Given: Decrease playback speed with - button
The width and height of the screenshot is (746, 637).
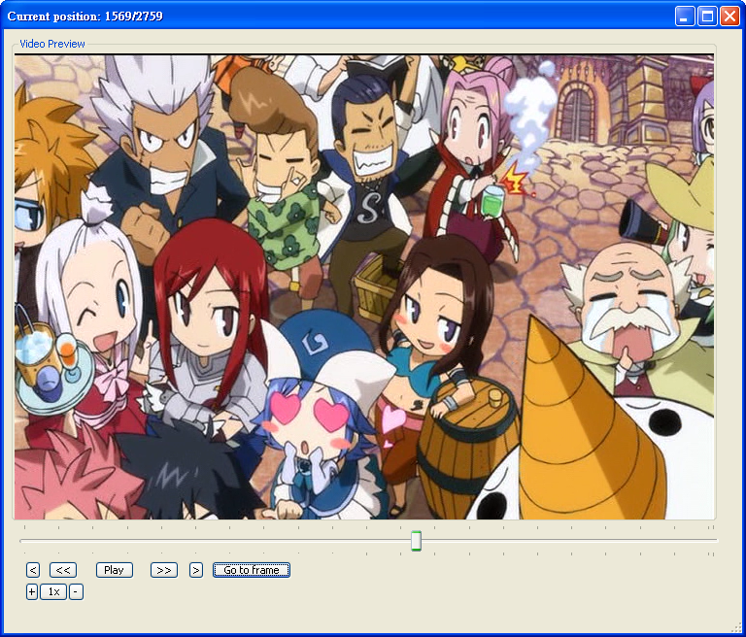Looking at the screenshot, I should pos(76,591).
